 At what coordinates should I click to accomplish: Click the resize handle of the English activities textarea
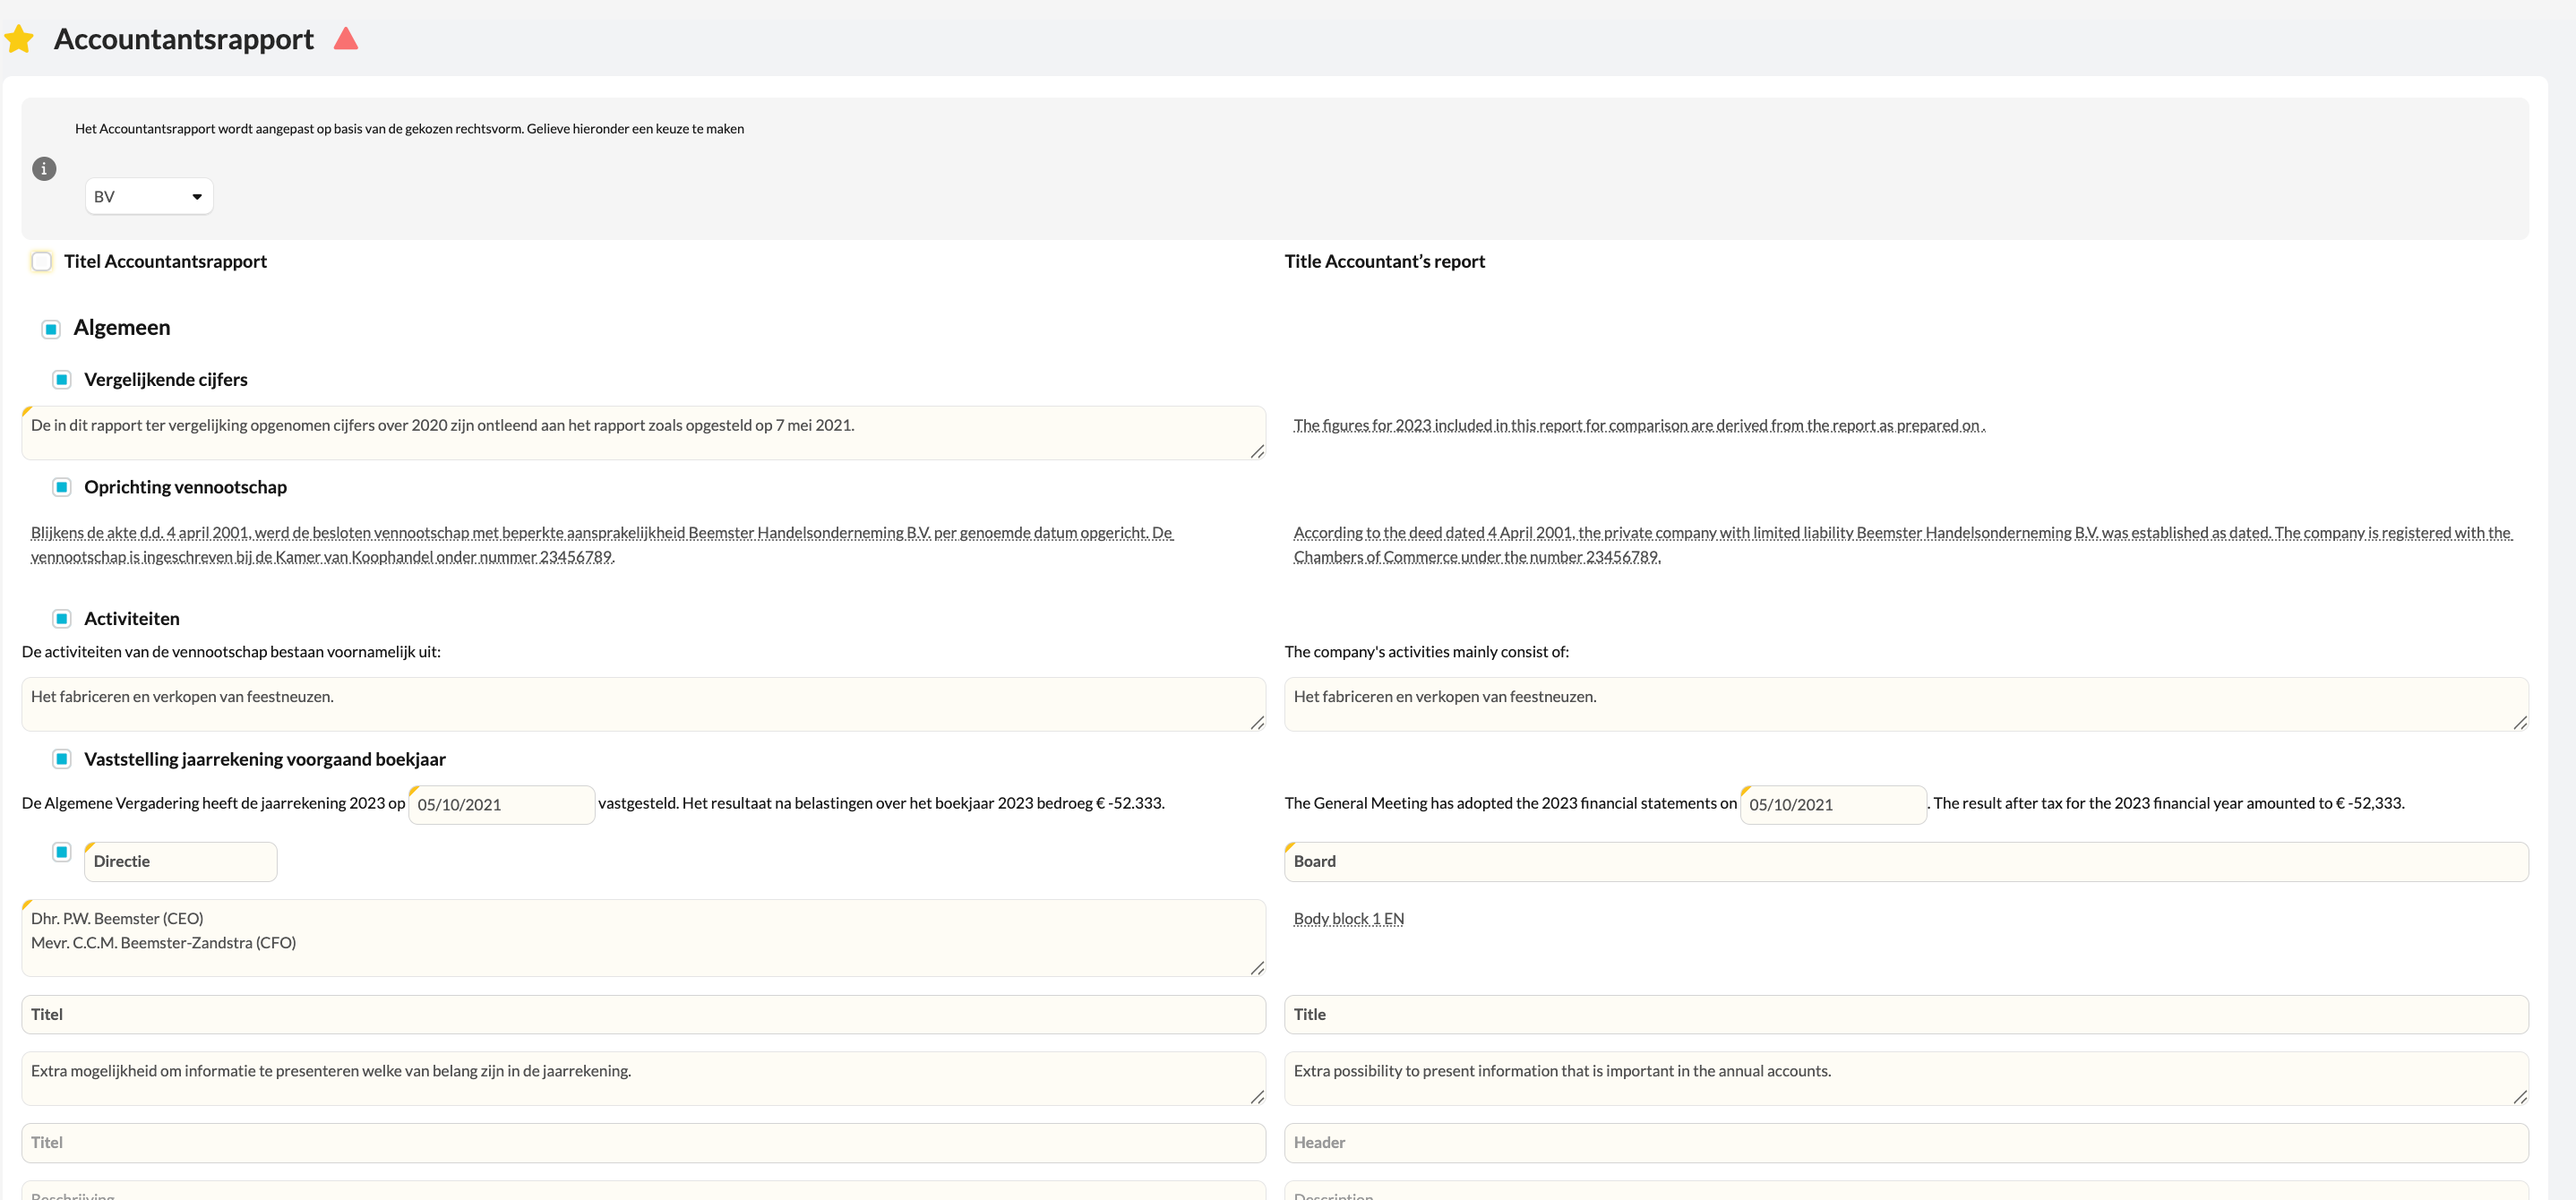click(x=2520, y=723)
